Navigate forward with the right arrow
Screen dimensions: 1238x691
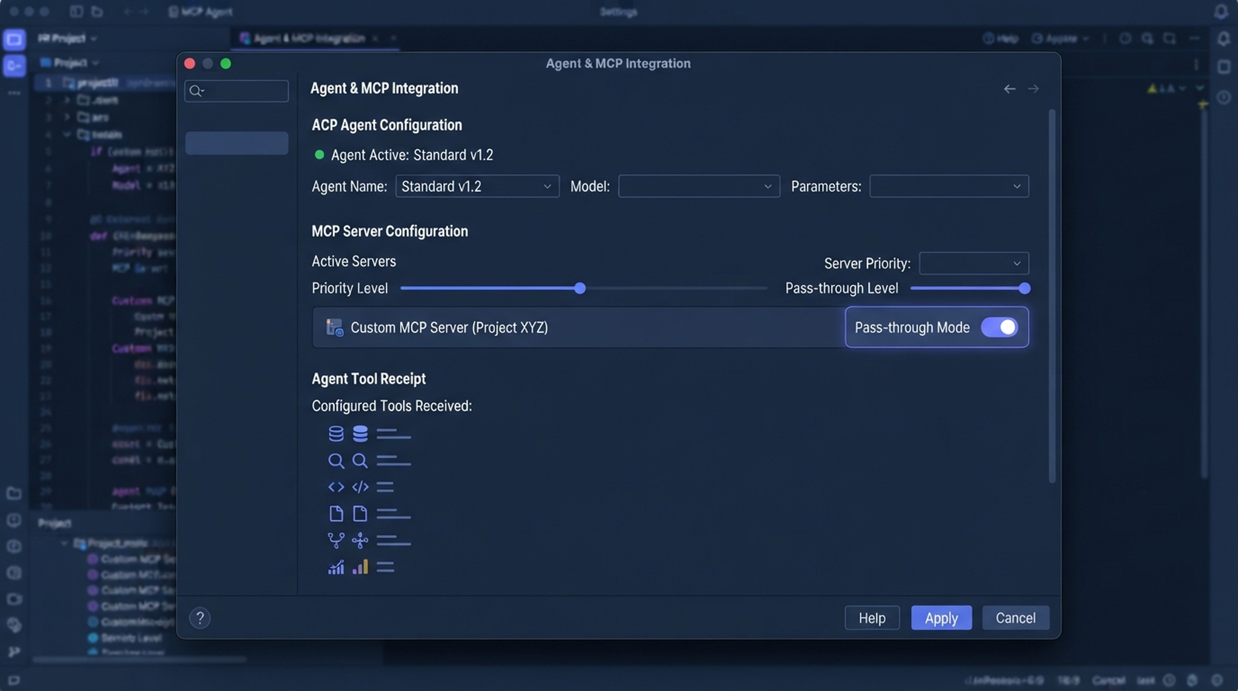[1033, 89]
